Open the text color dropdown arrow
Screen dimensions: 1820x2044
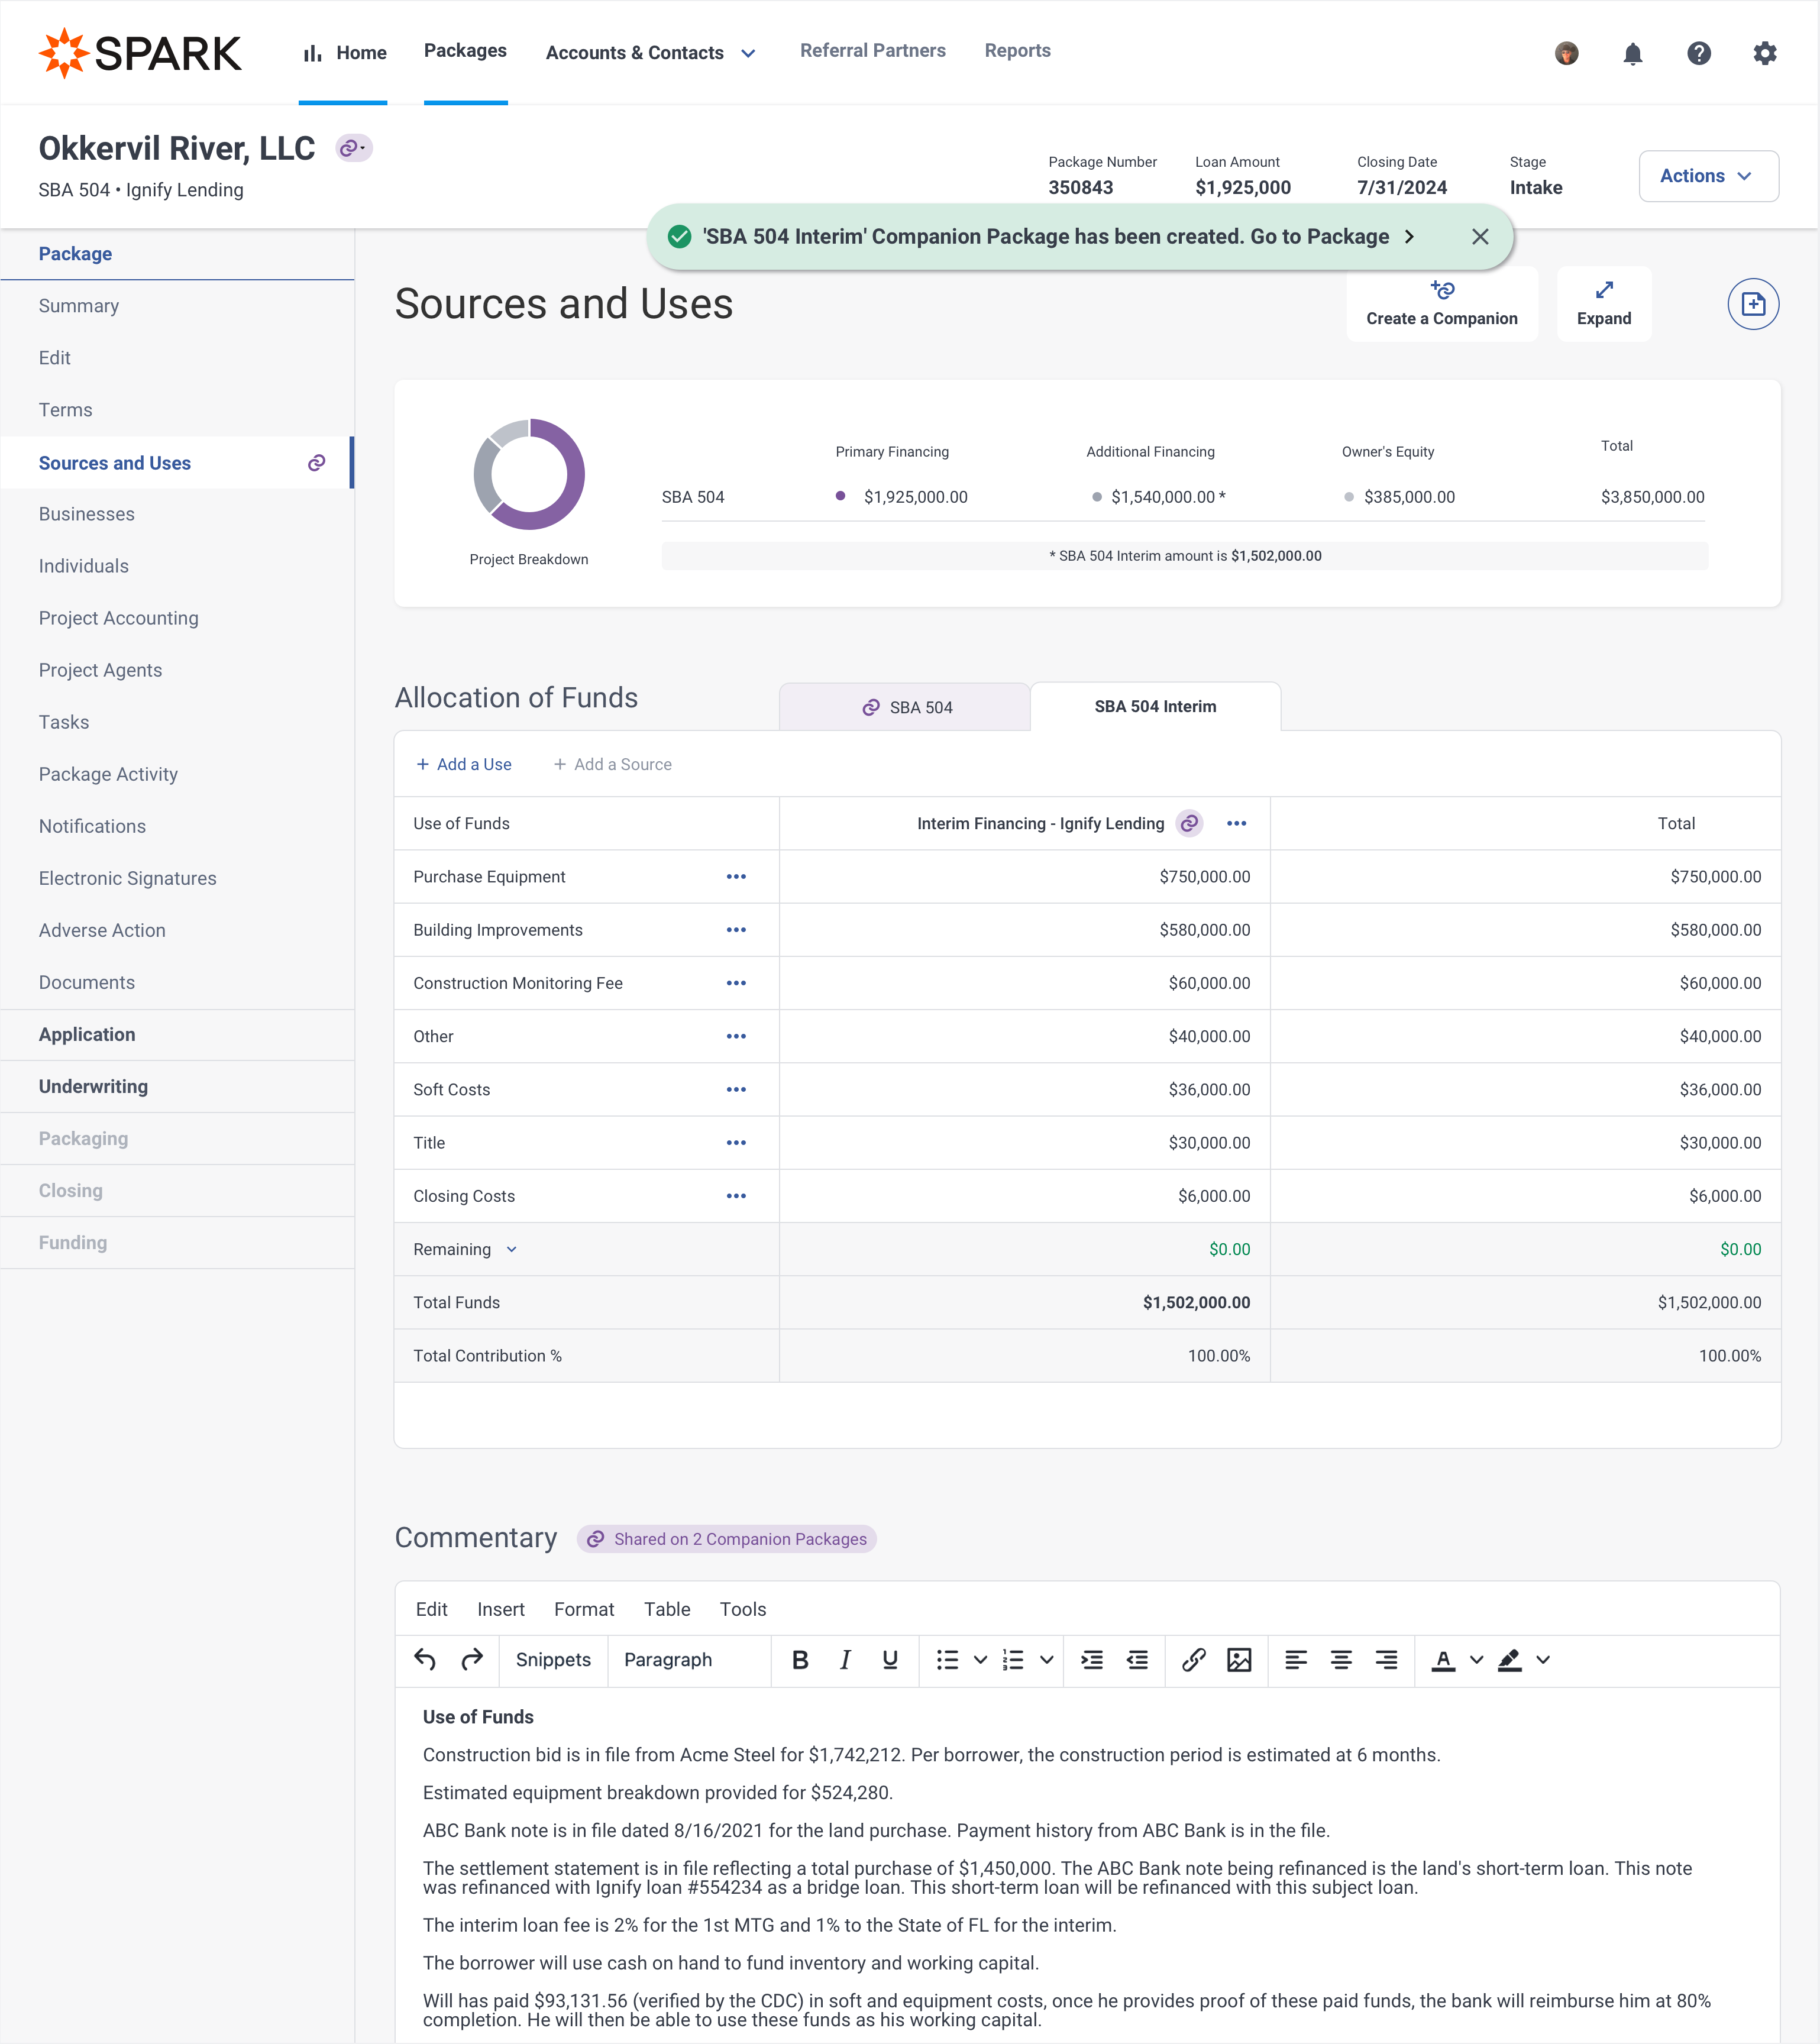click(1476, 1659)
